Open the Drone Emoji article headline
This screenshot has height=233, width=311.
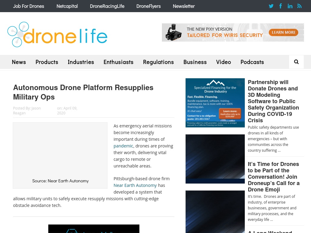[274, 177]
